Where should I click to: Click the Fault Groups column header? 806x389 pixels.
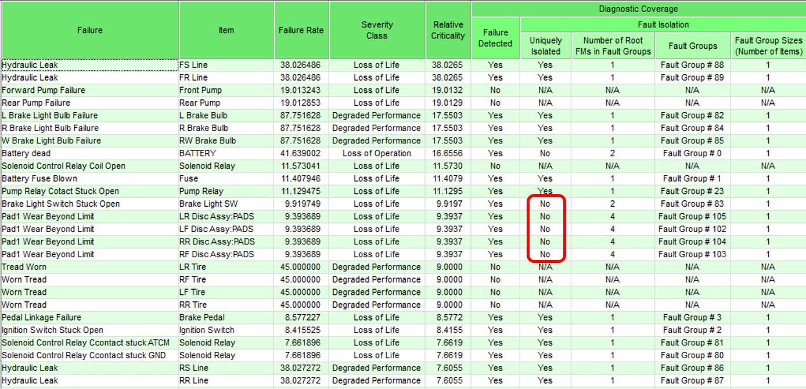[x=692, y=46]
